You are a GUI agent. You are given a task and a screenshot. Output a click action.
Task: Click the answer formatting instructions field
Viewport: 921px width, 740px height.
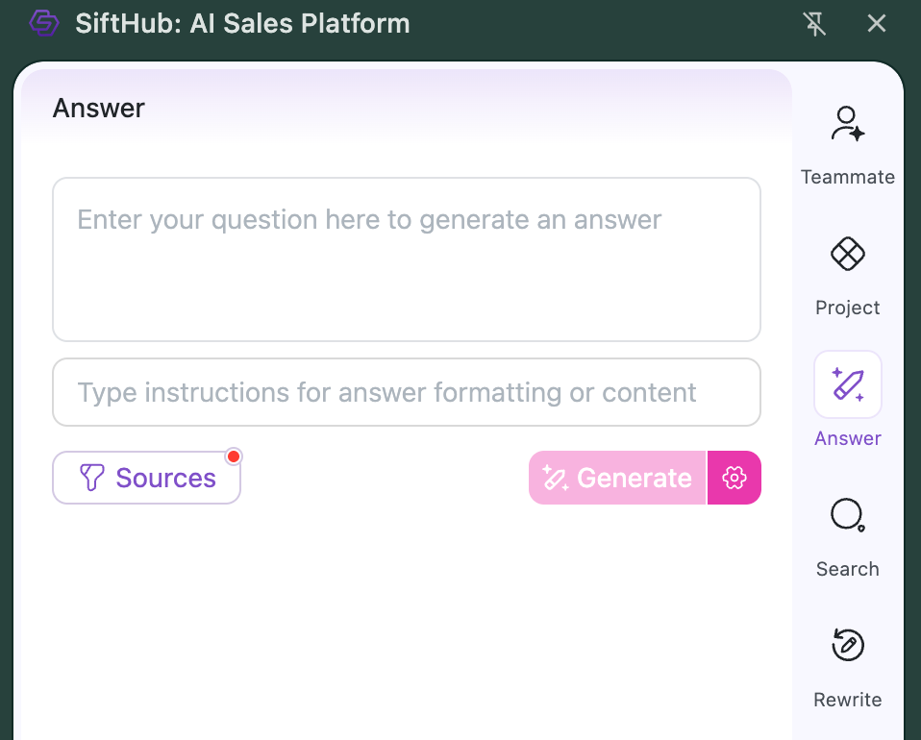(406, 392)
